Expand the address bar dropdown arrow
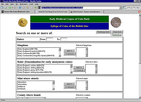The height and width of the screenshot is (102, 141). pyautogui.click(x=120, y=8)
